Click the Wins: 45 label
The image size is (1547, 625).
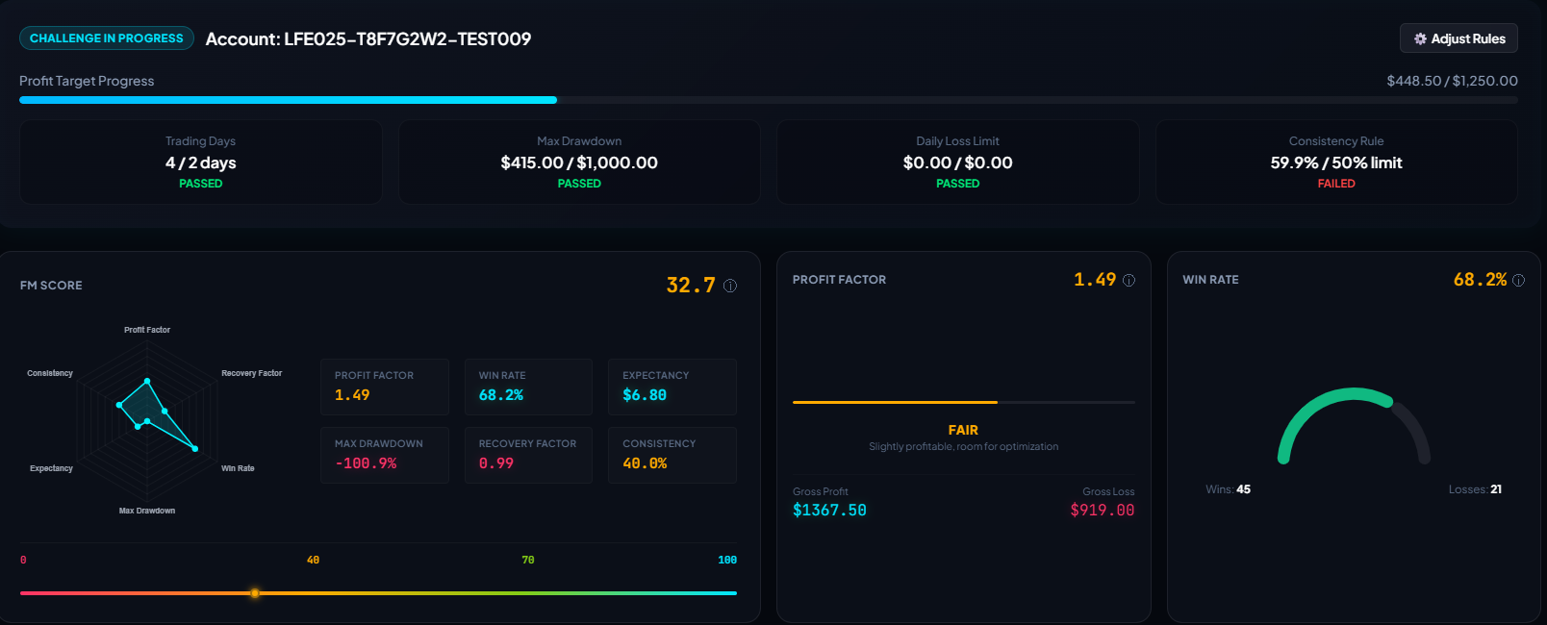pyautogui.click(x=1229, y=489)
